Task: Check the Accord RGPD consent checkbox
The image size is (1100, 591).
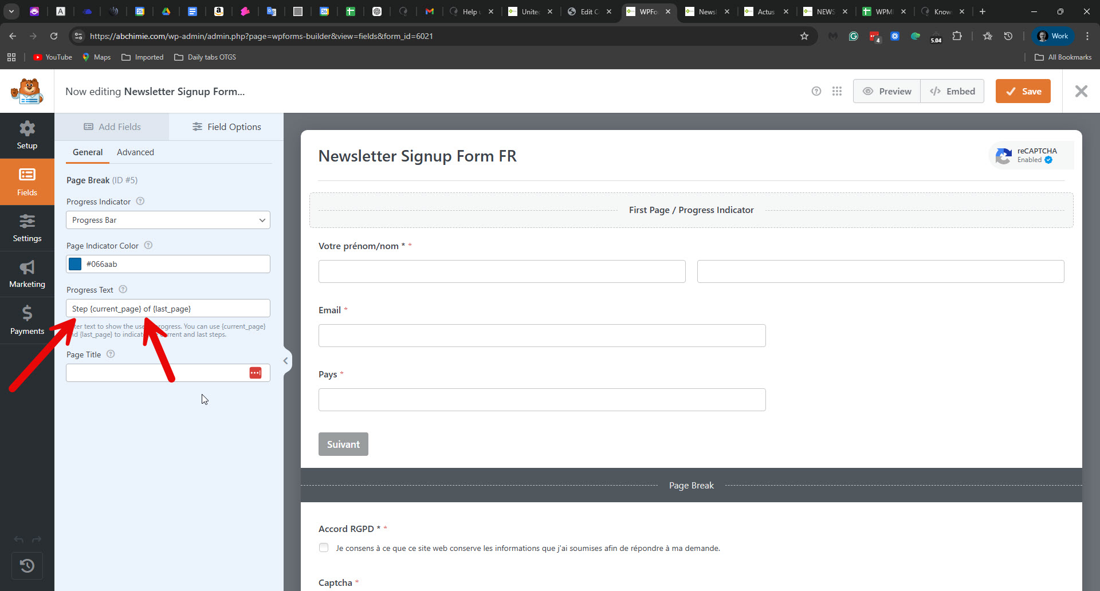Action: point(324,547)
